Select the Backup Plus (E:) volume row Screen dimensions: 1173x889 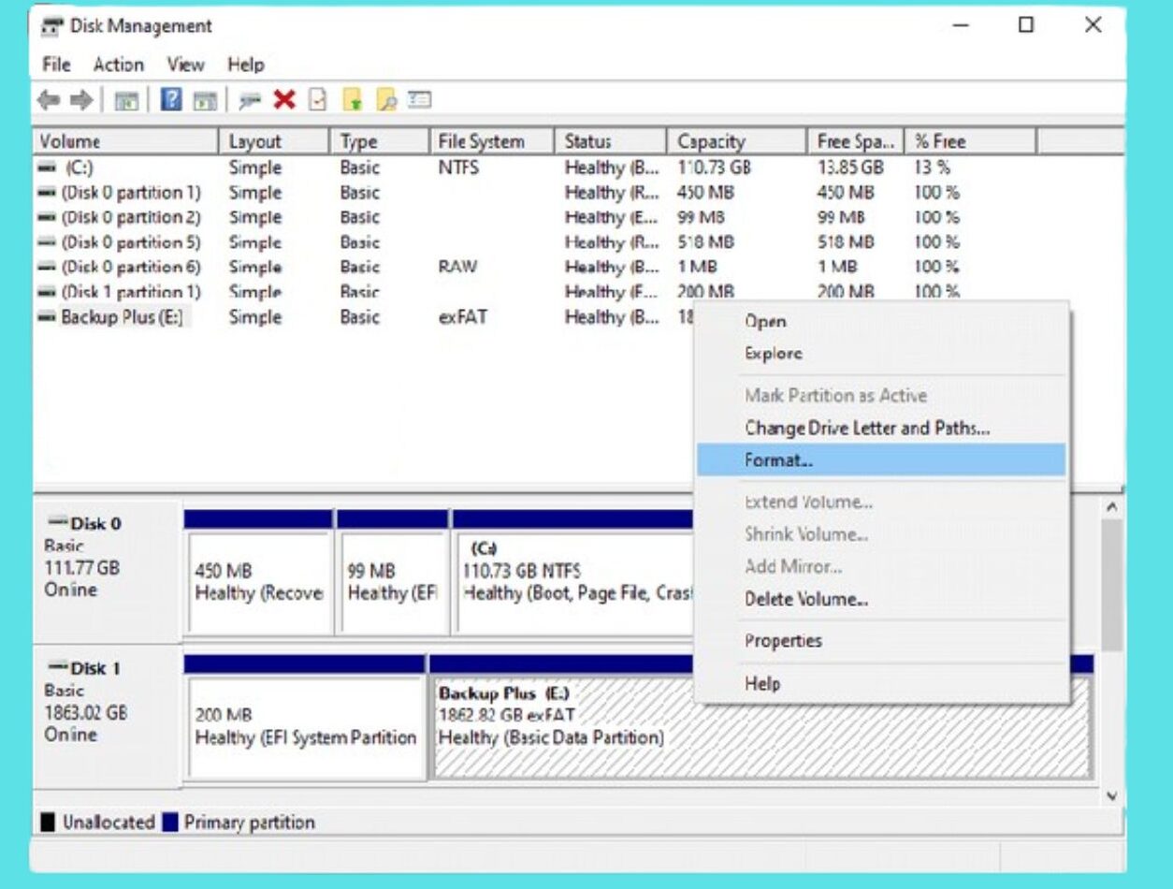coord(122,317)
